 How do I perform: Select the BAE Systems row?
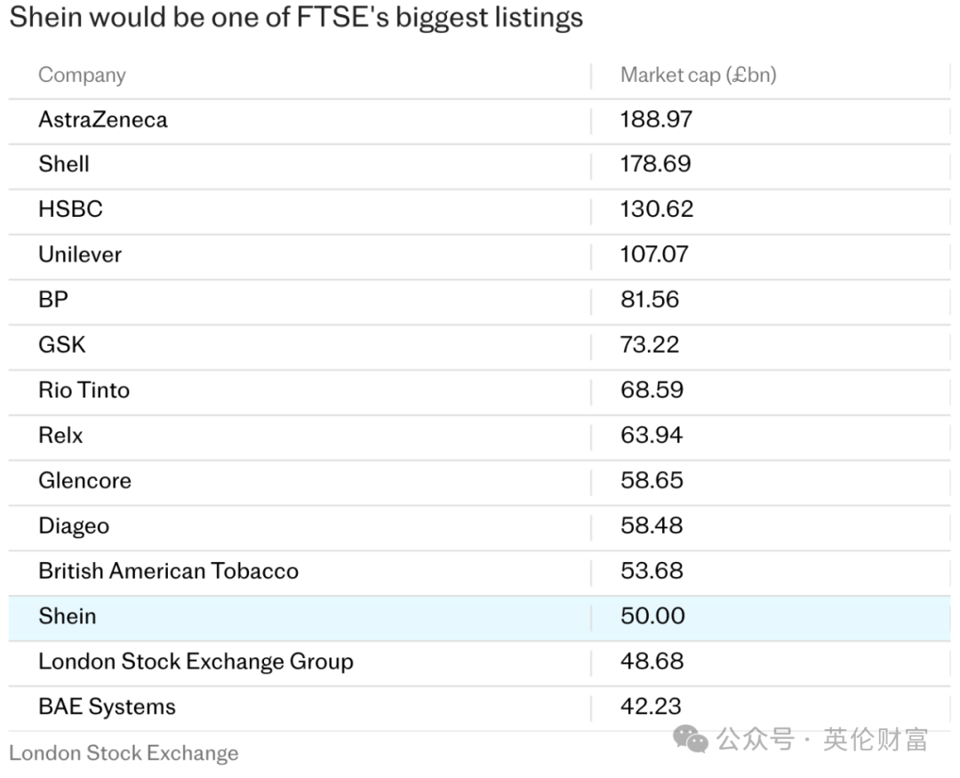tap(479, 709)
